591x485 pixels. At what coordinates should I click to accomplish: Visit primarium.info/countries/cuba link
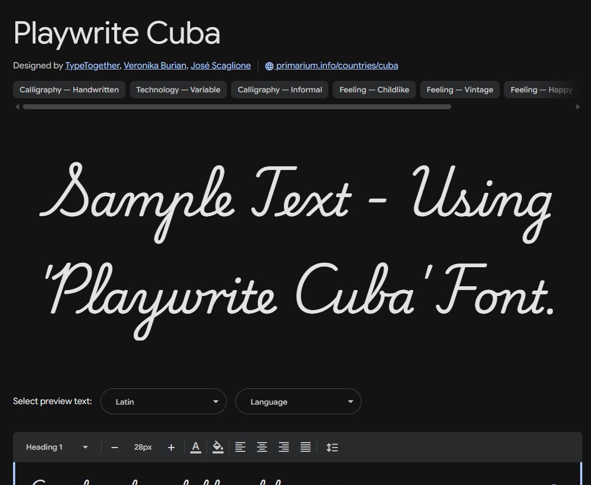337,66
